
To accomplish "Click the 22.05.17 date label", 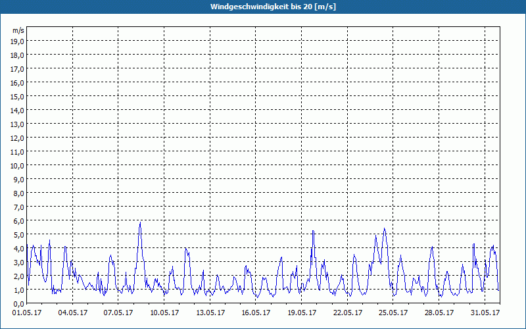I will point(348,313).
